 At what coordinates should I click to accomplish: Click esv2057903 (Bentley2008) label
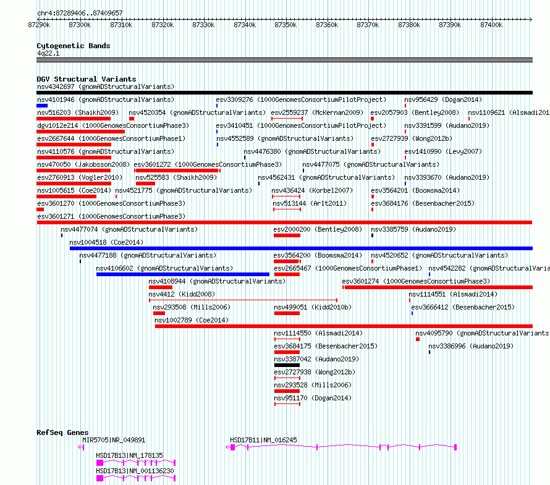415,112
